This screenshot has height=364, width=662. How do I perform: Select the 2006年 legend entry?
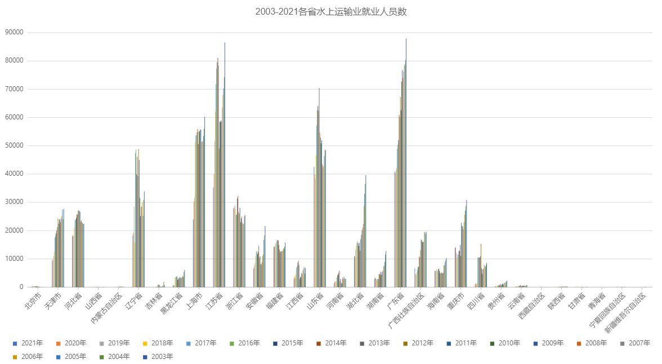pyautogui.click(x=28, y=356)
